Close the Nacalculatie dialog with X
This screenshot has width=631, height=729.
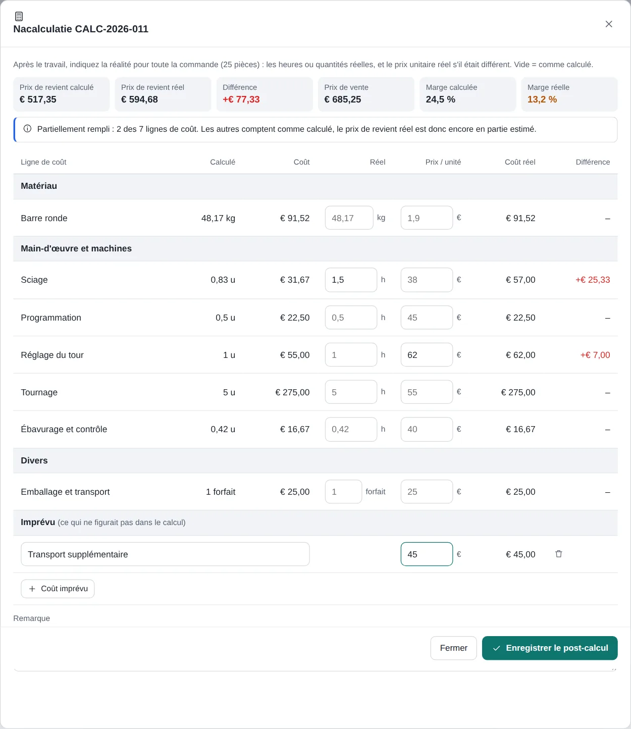pyautogui.click(x=609, y=24)
